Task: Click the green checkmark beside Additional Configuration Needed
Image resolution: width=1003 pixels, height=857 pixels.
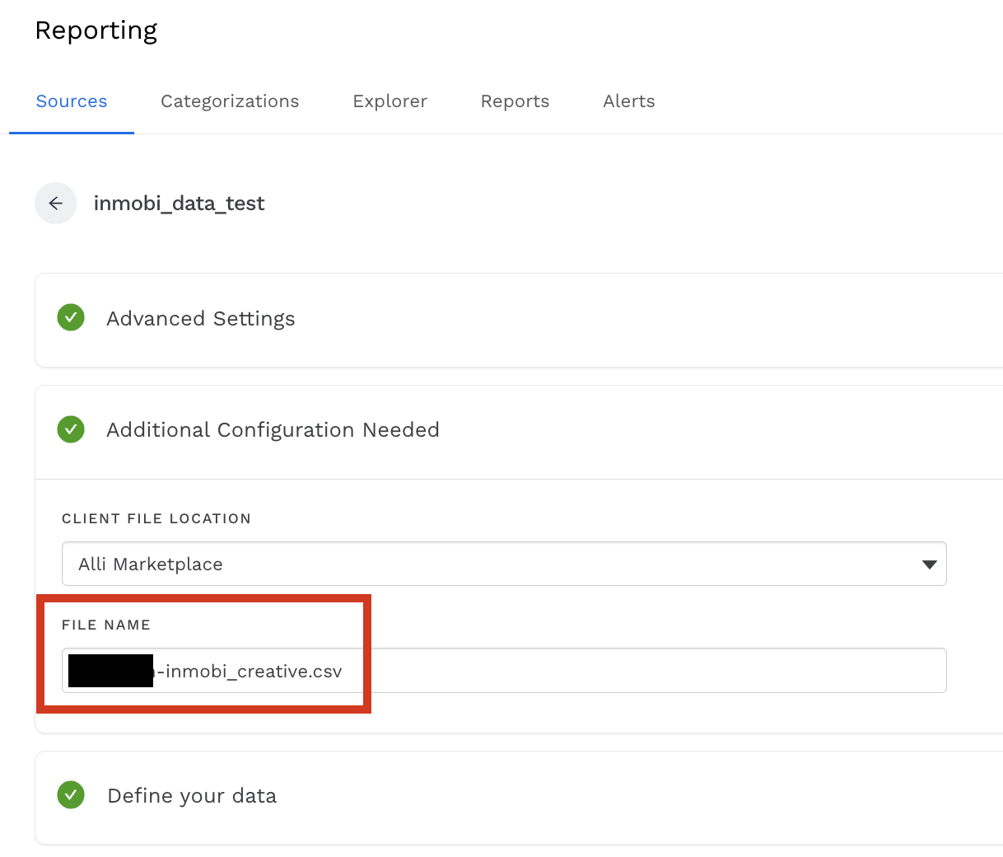Action: [71, 429]
